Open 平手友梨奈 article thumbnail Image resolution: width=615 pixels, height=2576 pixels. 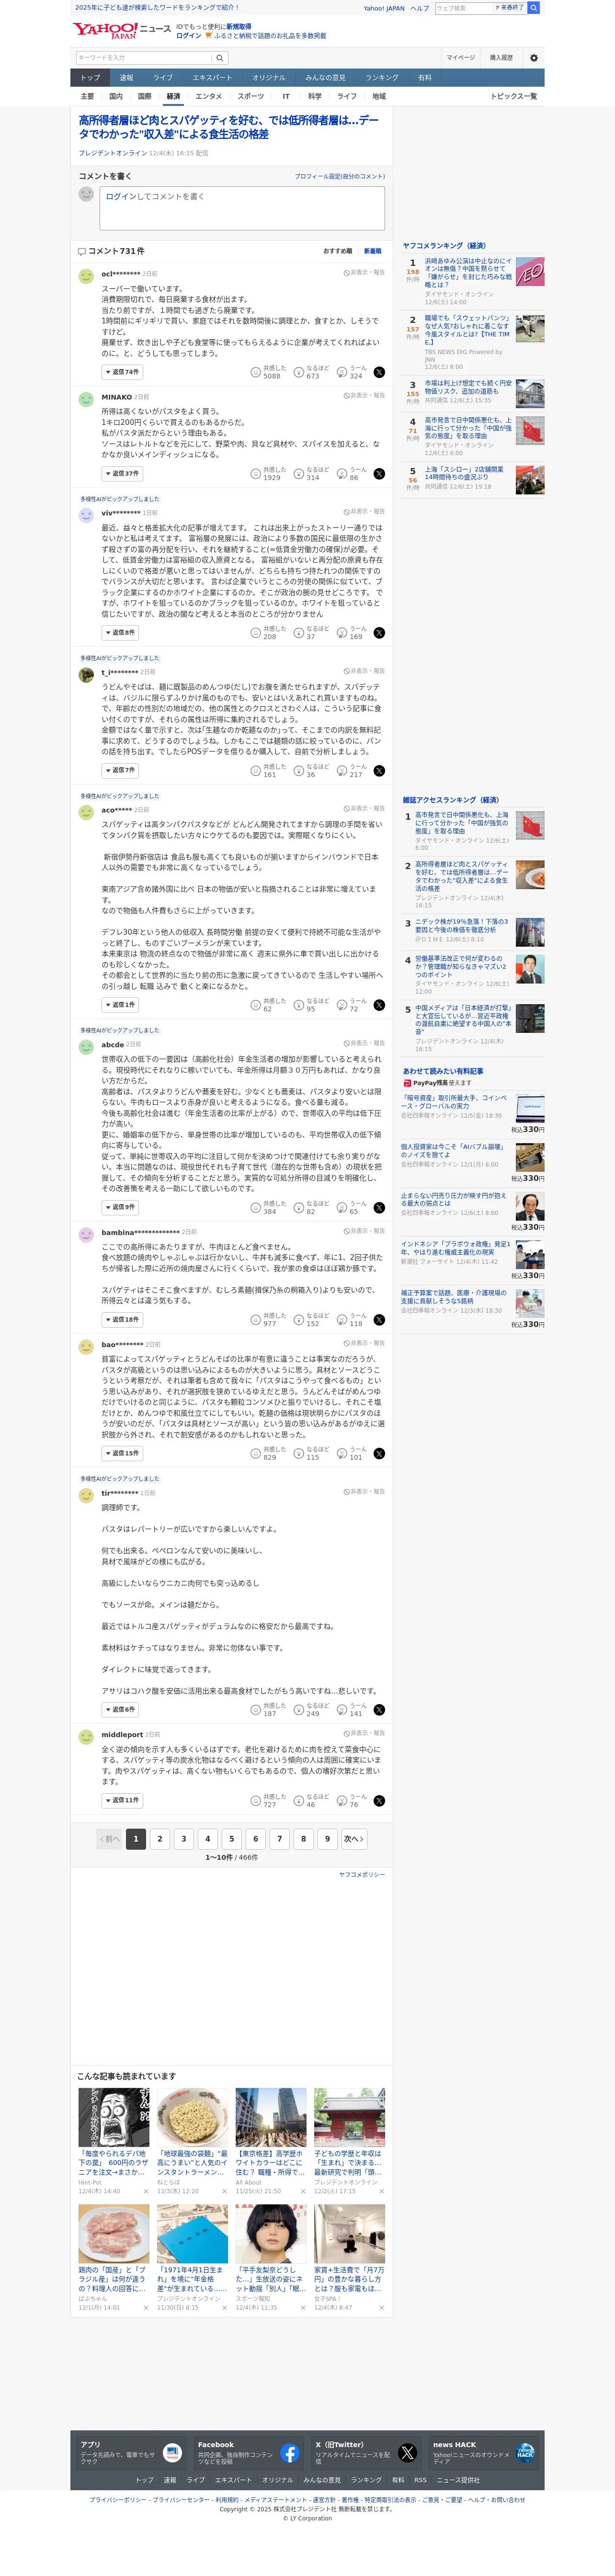click(271, 2233)
